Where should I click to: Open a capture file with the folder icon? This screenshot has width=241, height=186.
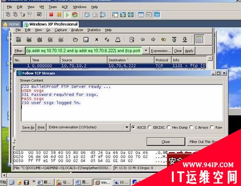click(x=75, y=40)
